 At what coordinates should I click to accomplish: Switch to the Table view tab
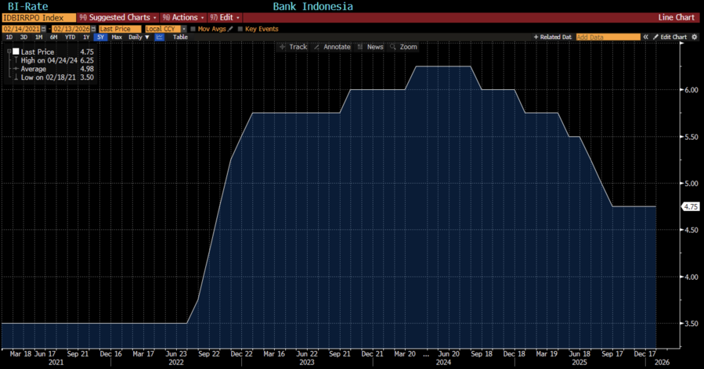(x=180, y=37)
